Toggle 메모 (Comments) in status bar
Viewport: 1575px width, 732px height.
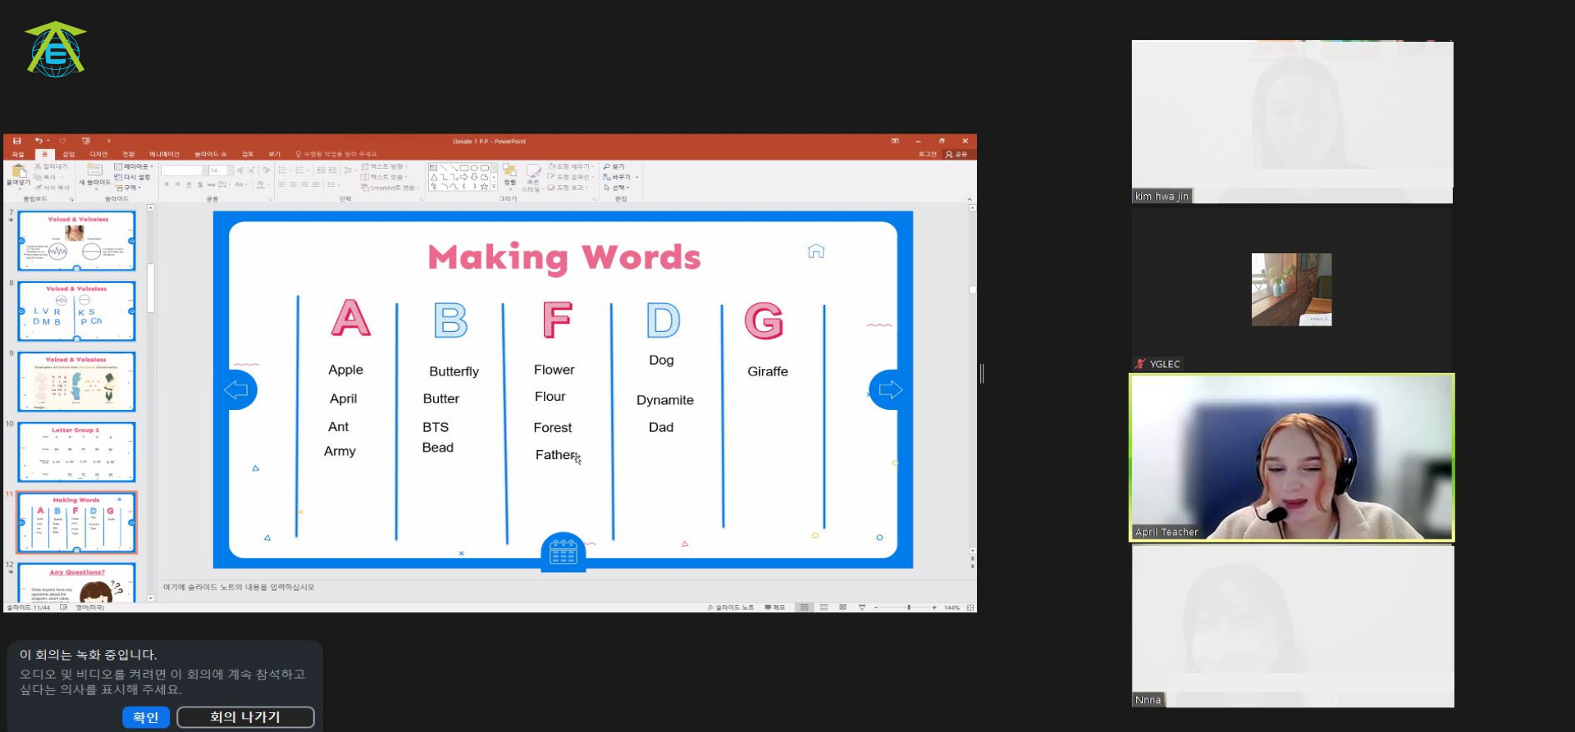coord(775,607)
